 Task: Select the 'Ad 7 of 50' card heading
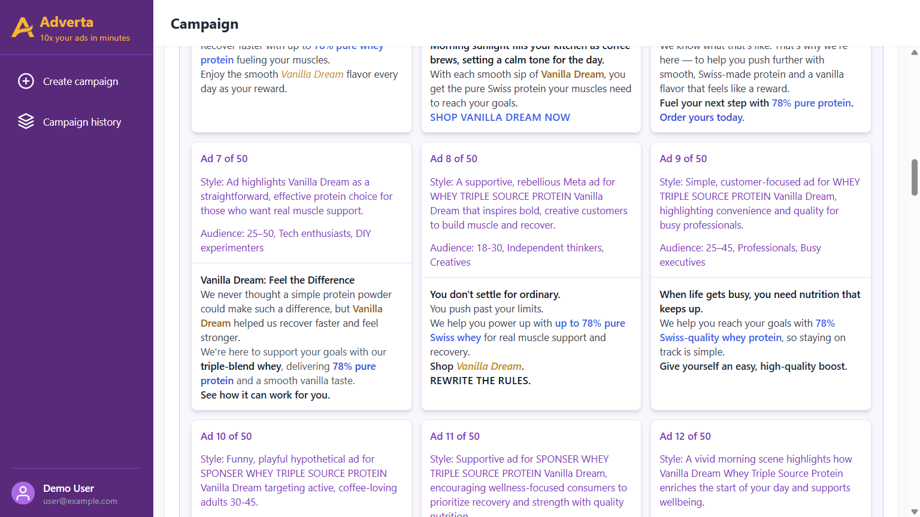tap(224, 159)
